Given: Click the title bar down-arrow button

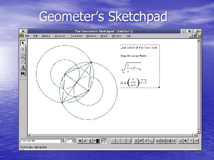Looking at the screenshot, I should (x=189, y=31).
